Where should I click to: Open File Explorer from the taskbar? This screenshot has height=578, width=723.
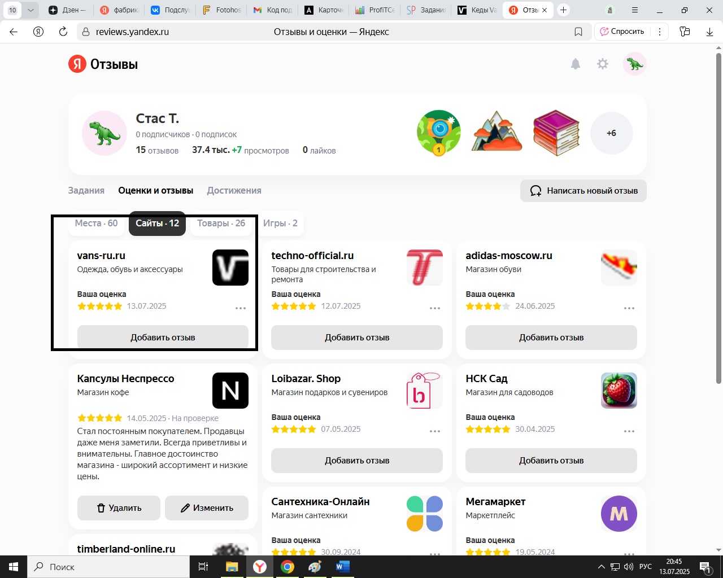pos(232,567)
